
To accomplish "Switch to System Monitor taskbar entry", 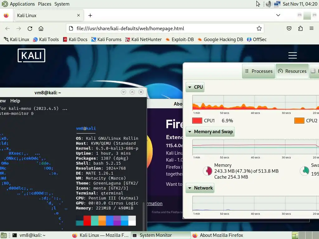I will point(161,235).
